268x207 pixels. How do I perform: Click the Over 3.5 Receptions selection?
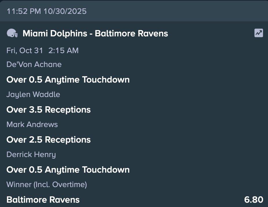pos(49,110)
